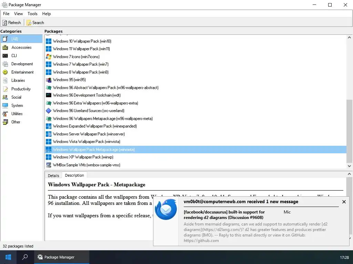Click Windows 96 Userland Sources icon
Screen dimensions: 353x264
(x=49, y=111)
